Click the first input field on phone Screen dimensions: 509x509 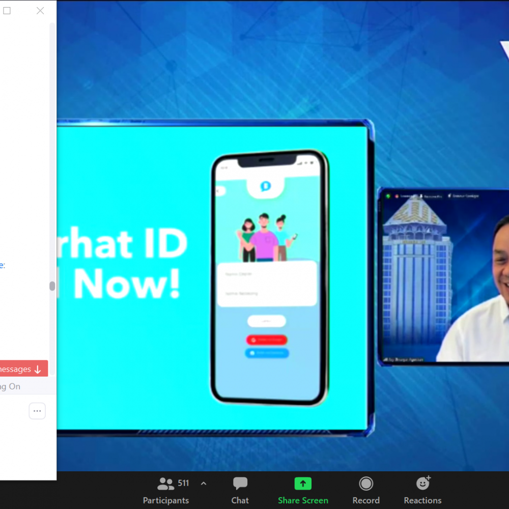(267, 274)
